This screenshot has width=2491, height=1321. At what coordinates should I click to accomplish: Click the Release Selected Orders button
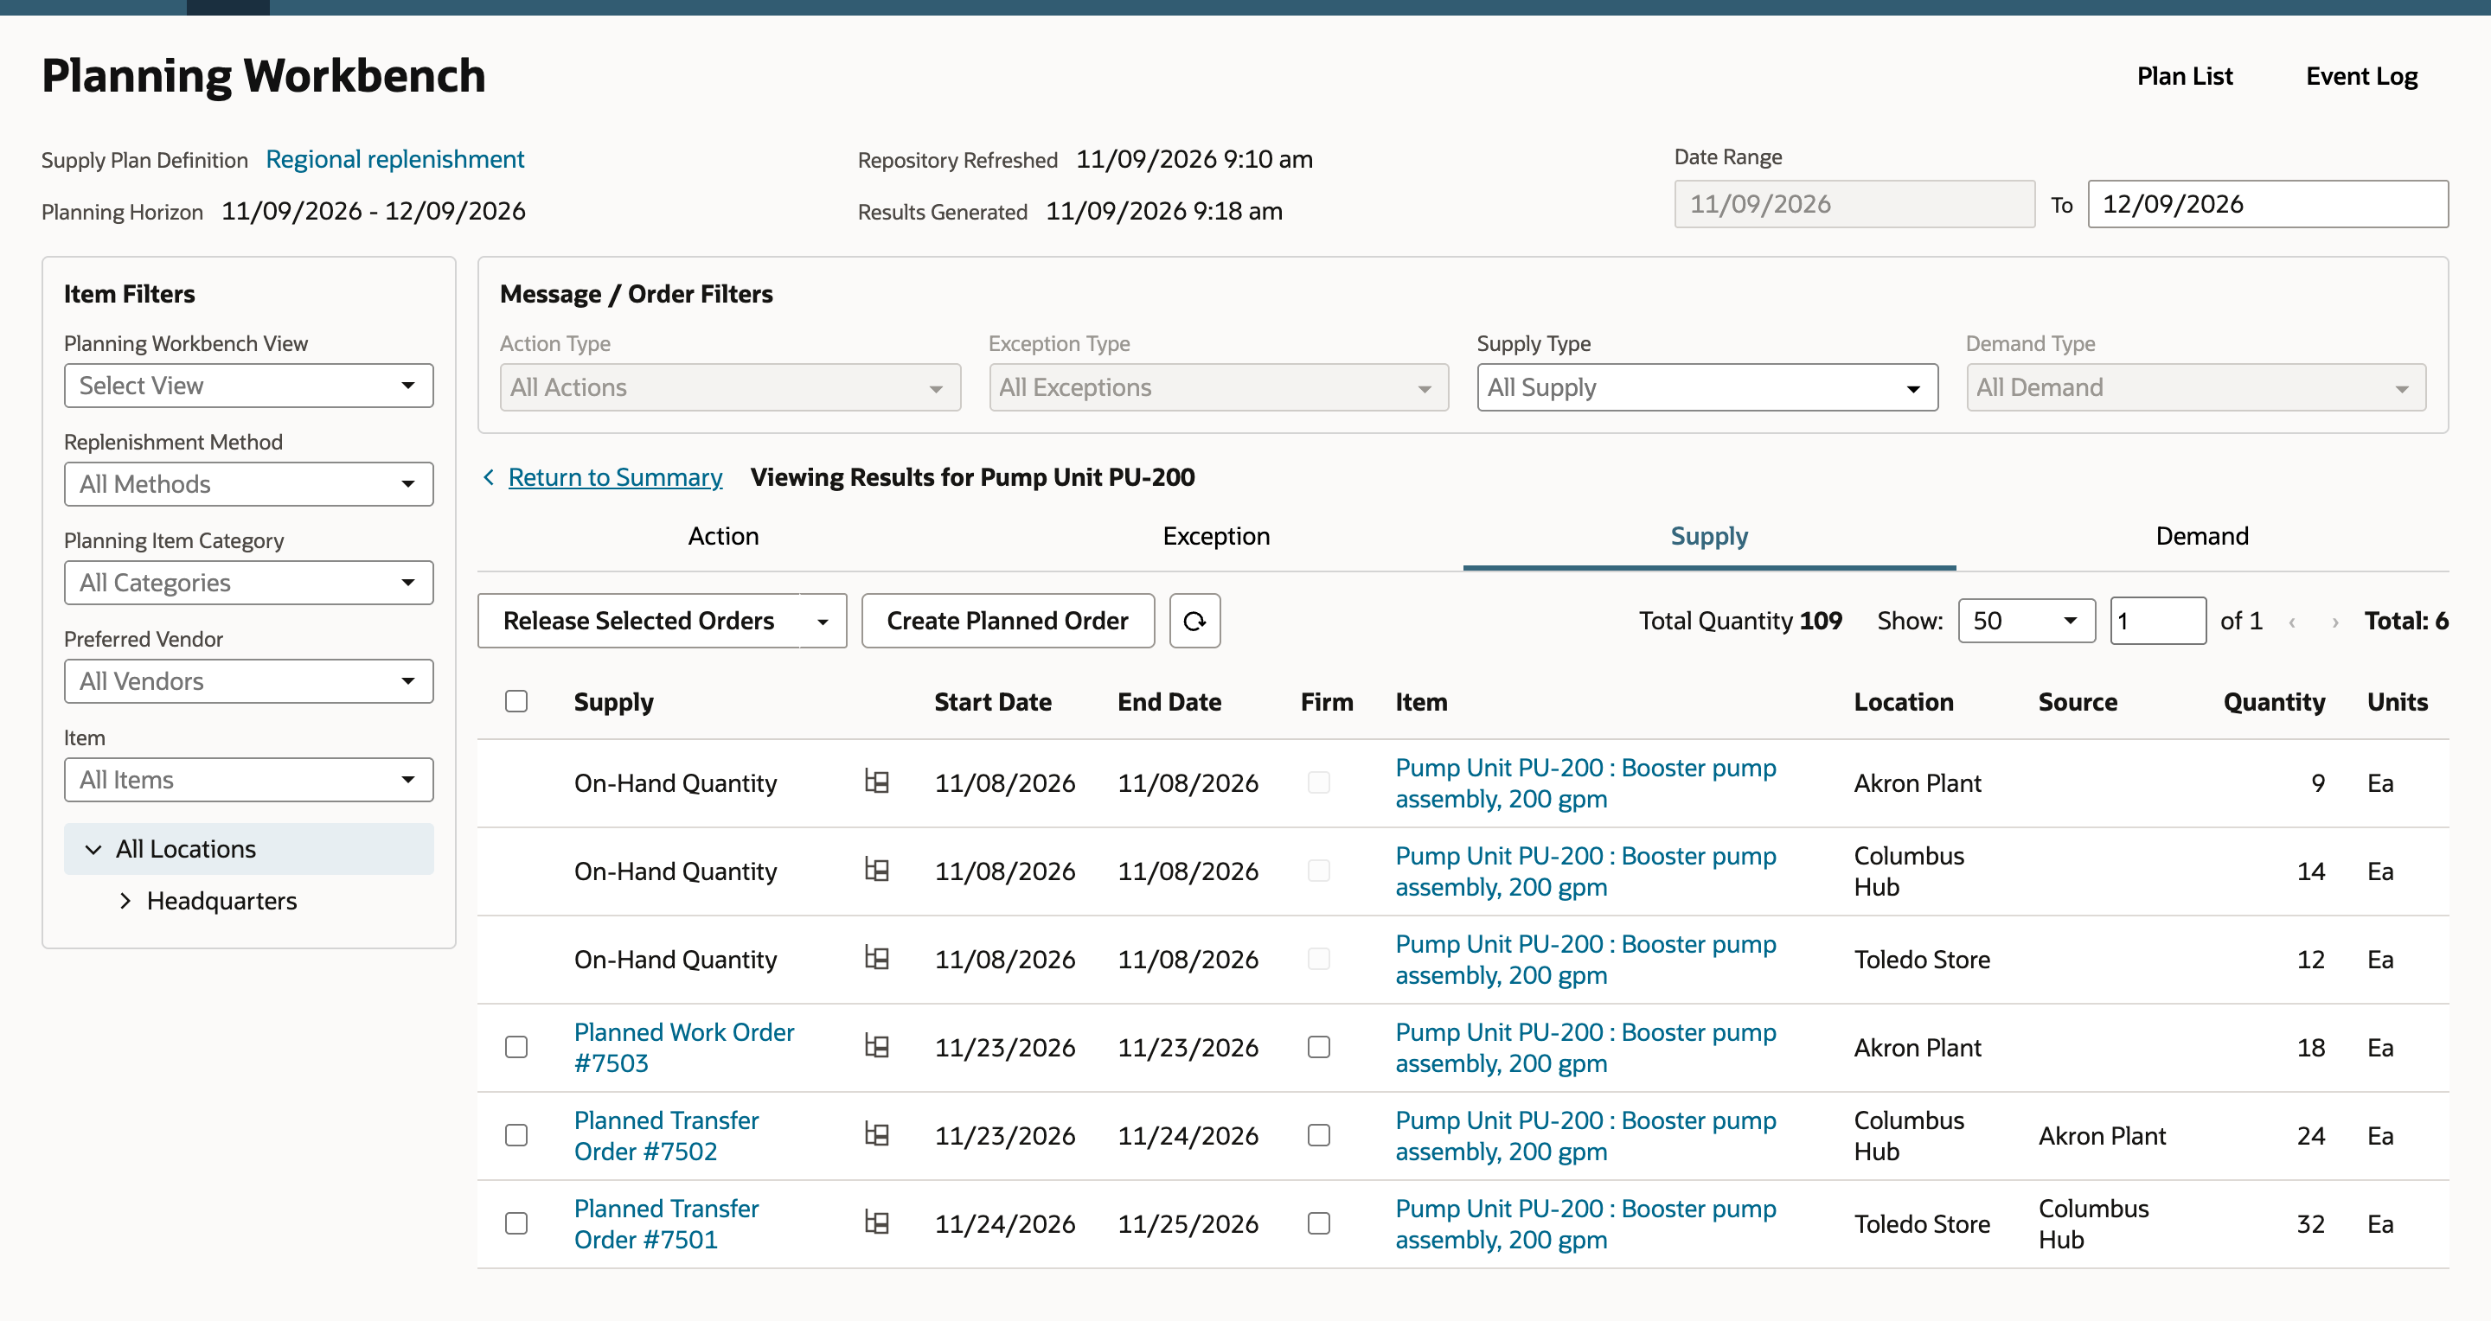pyautogui.click(x=638, y=621)
